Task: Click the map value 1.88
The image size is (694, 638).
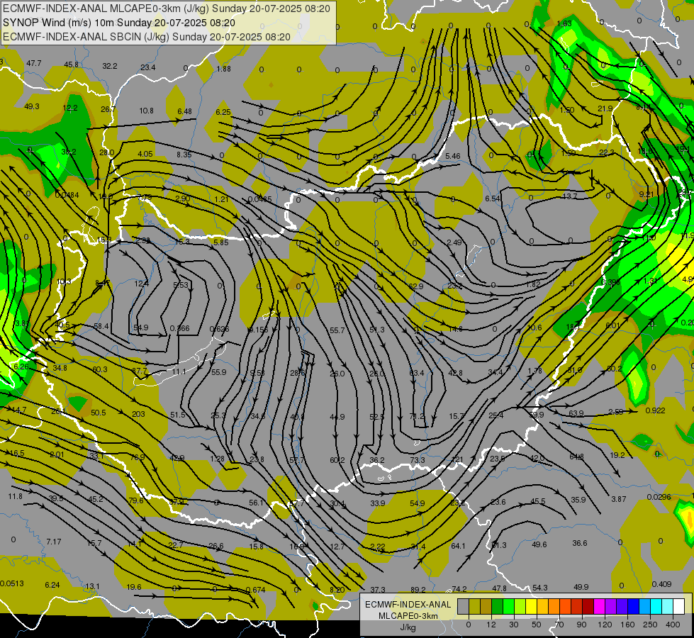Action: [x=224, y=69]
